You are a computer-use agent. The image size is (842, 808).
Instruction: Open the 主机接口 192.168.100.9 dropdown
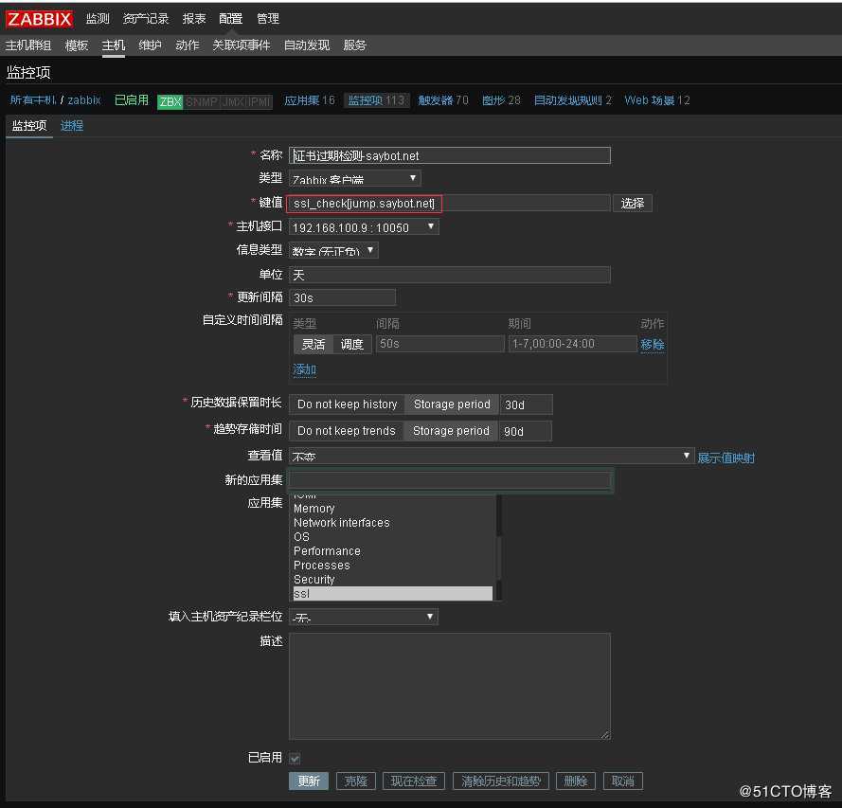point(364,227)
